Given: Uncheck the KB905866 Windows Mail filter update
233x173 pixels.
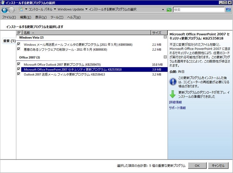Looking at the screenshot, I should coord(19,44).
